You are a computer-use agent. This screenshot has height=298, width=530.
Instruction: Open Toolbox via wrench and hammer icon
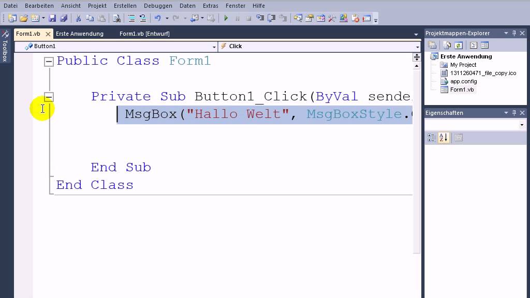tap(332, 18)
